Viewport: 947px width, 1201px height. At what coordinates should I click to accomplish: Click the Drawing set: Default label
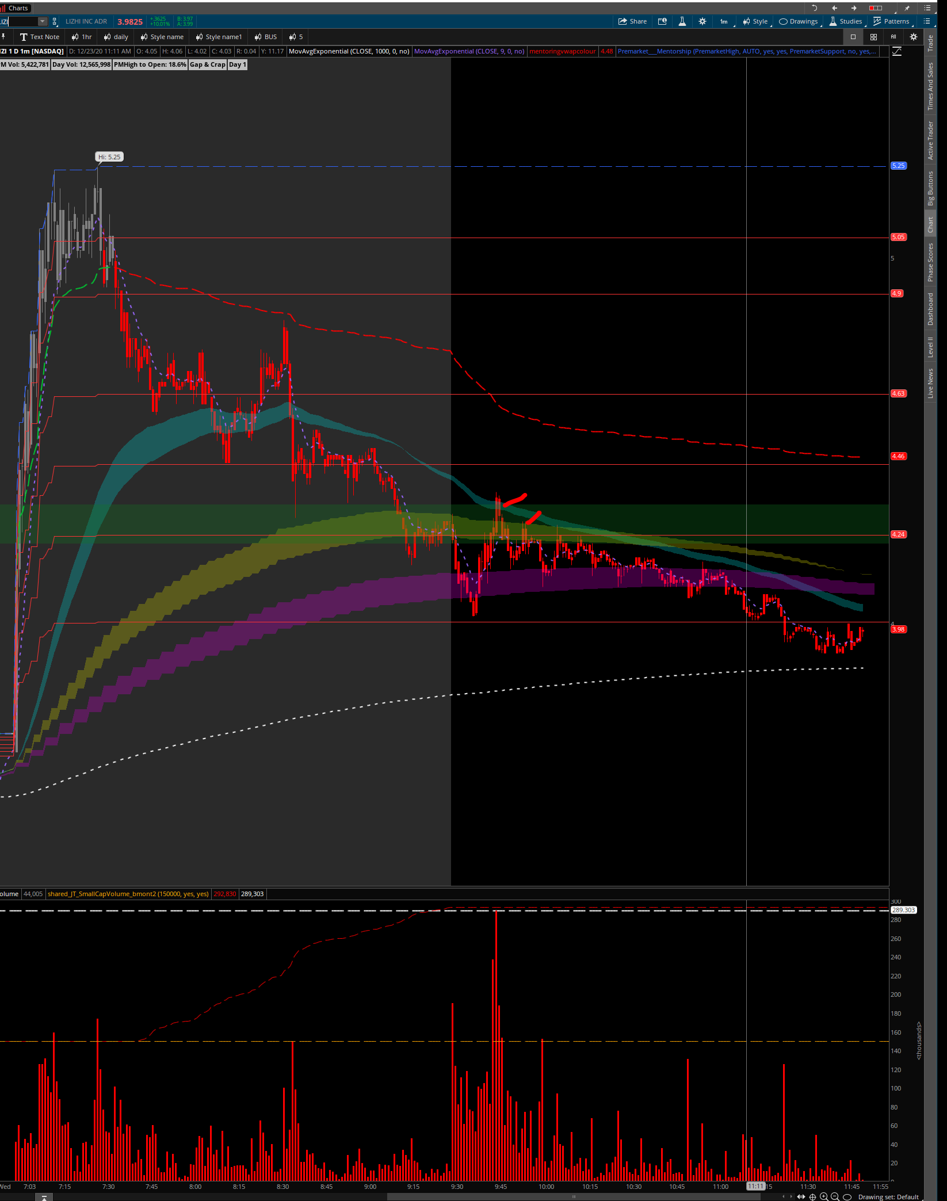(888, 1197)
